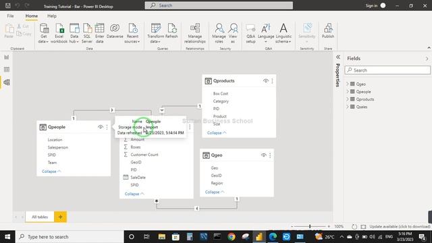Zoom out with minus button
This screenshot has height=243, width=432.
[292, 227]
